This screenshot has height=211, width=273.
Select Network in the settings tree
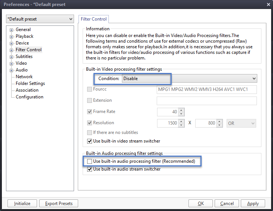[24, 77]
